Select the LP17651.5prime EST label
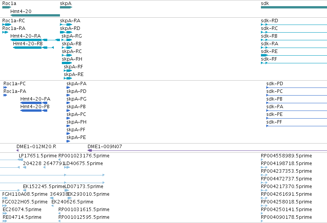 coord(38,156)
